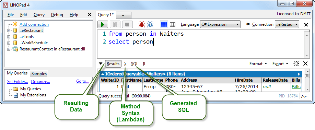
Task: Click the Pause query button
Action: (115, 24)
